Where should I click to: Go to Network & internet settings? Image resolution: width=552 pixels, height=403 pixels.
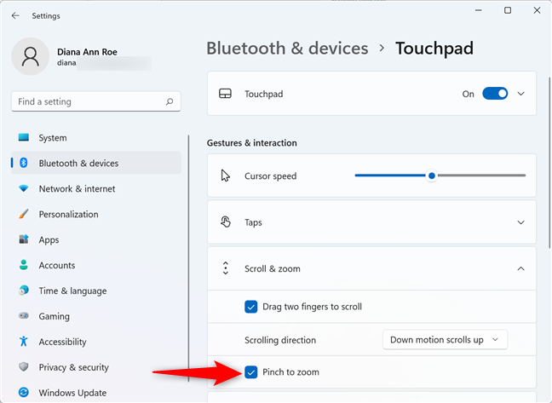[96, 188]
